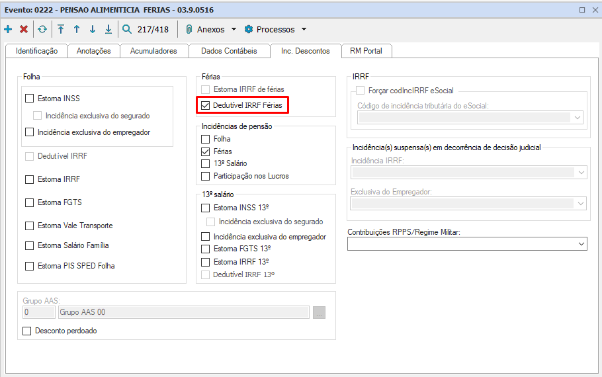The width and height of the screenshot is (602, 377).
Task: Enable Estorna INSS checkbox
Action: tap(30, 99)
